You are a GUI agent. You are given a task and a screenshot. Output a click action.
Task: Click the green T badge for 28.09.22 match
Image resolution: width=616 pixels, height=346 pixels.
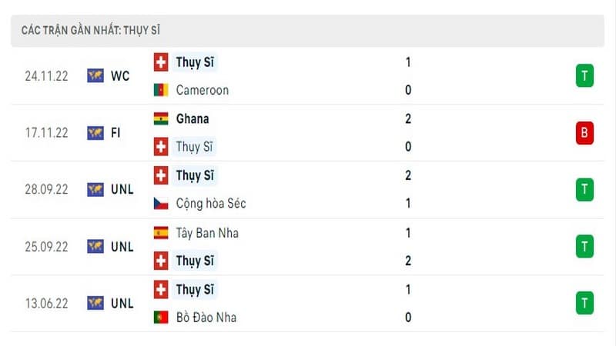584,189
